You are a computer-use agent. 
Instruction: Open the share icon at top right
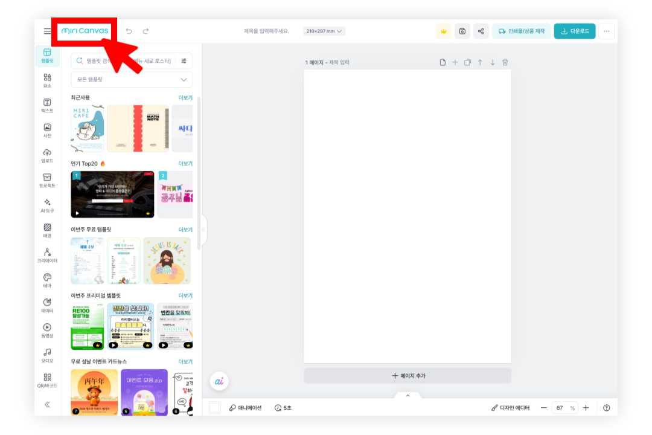pos(481,30)
